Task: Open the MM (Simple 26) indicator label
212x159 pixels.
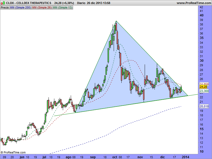Action: 42,8
